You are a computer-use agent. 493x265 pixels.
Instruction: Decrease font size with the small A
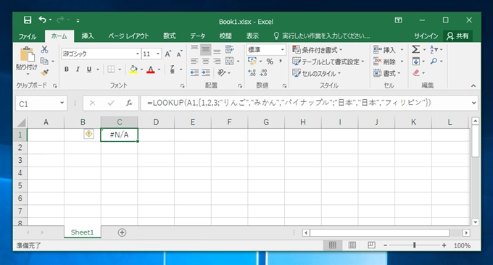pos(179,54)
